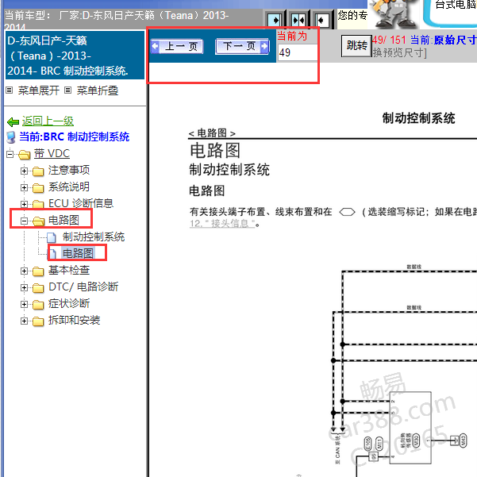The width and height of the screenshot is (477, 477).
Task: Expand the 拆卸和安装 folder node
Action: pos(24,321)
